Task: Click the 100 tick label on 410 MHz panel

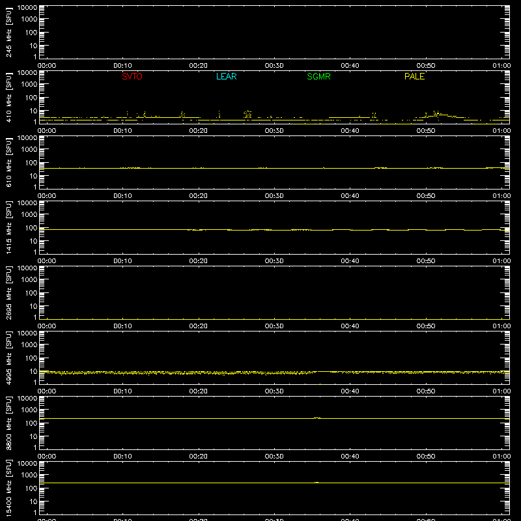Action: tap(31, 98)
